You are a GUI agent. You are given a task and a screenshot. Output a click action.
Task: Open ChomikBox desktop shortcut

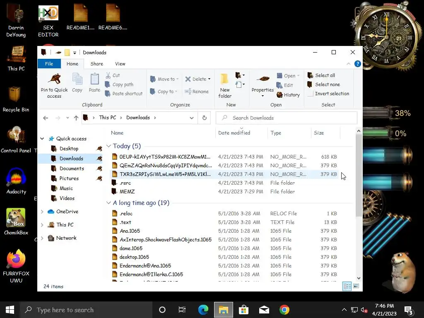click(x=16, y=222)
